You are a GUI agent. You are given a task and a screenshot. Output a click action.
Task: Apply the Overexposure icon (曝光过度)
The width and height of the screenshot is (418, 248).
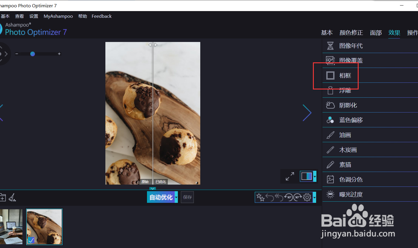[330, 194]
